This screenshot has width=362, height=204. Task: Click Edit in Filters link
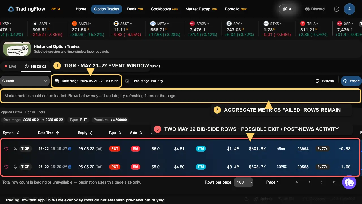[x=35, y=112]
